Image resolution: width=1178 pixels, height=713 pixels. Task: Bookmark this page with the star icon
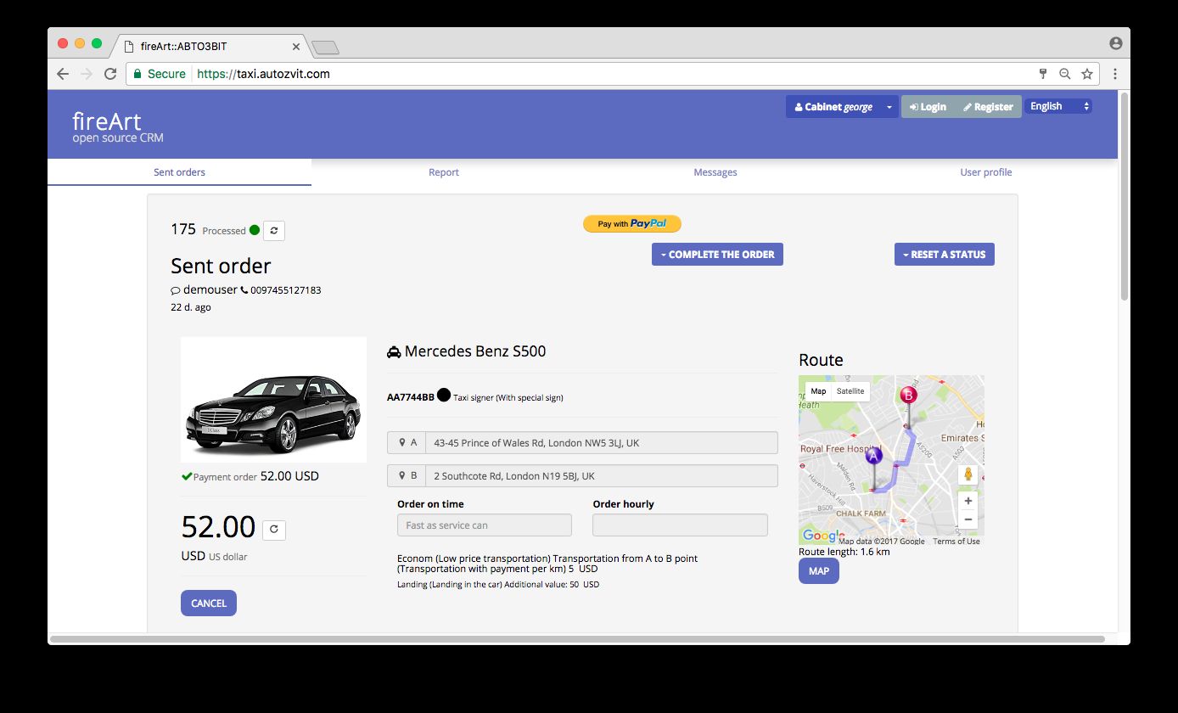coord(1086,74)
